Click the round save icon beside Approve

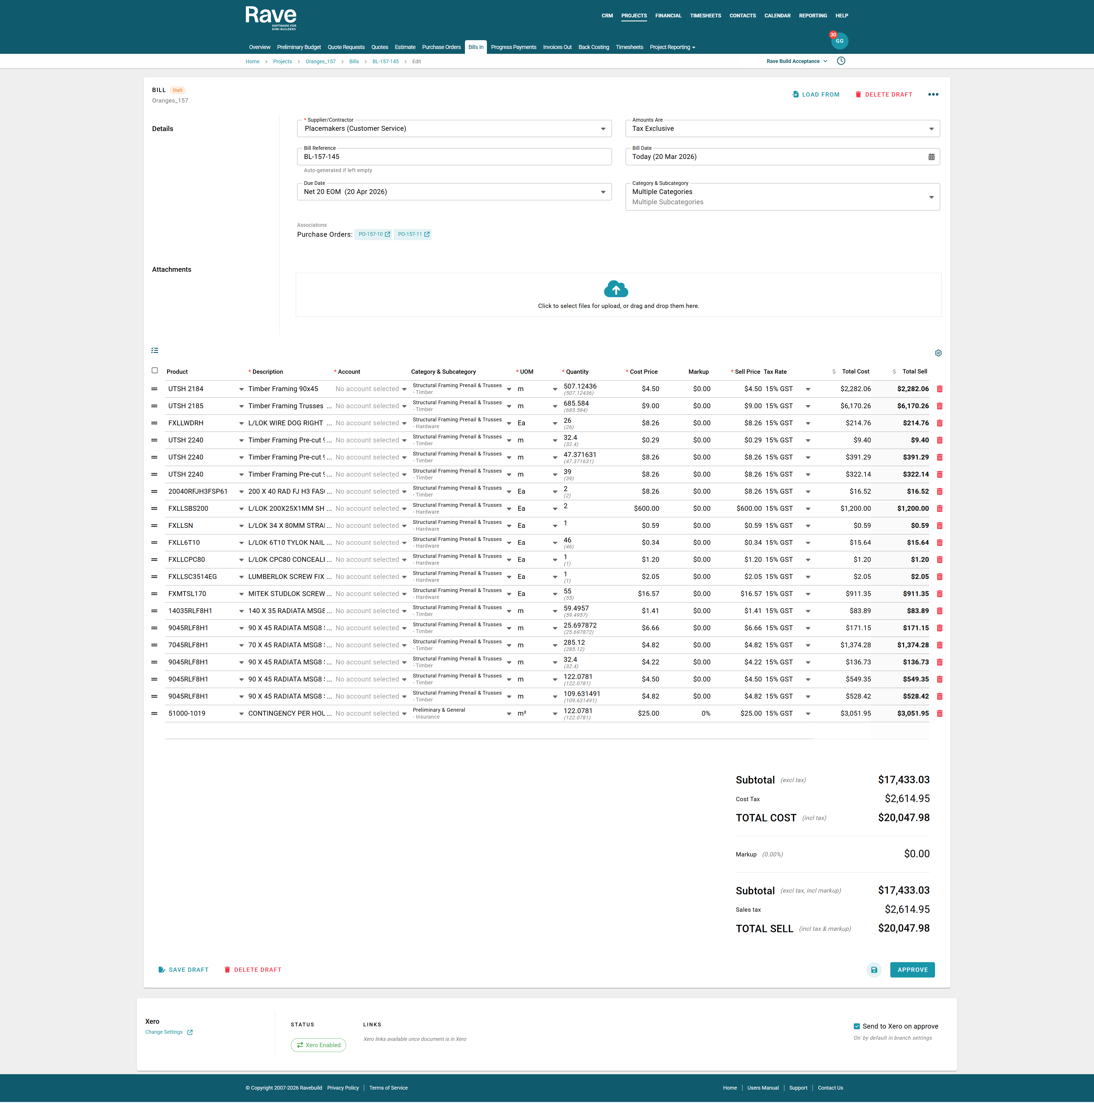click(873, 969)
